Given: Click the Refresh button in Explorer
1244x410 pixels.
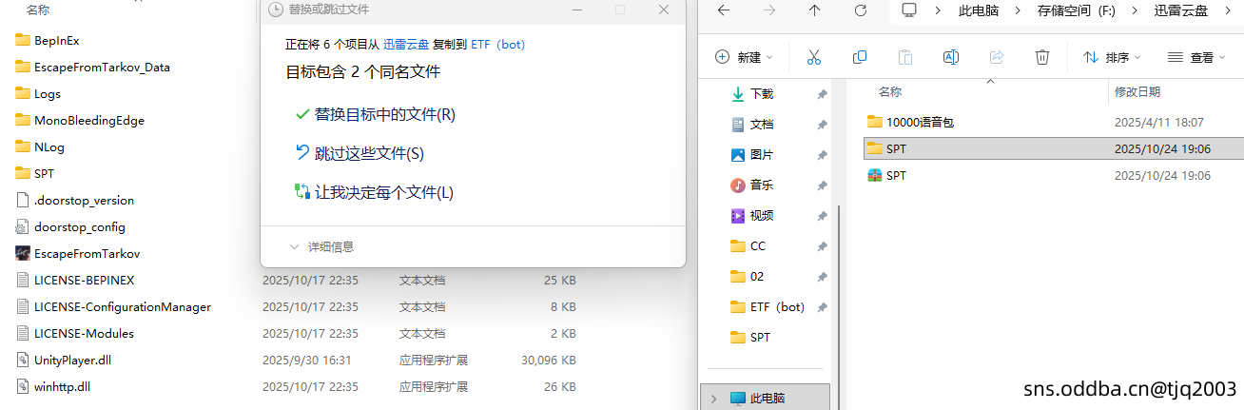Looking at the screenshot, I should coord(860,10).
